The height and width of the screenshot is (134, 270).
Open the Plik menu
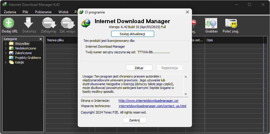[25, 12]
